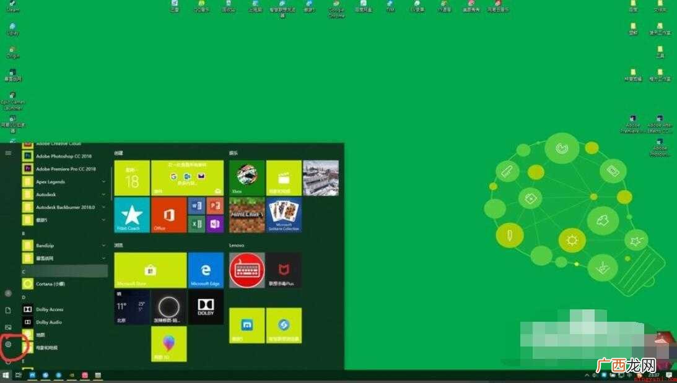Launch Dolby Access from the app list
Viewport: 677px width, 383px height.
click(65, 309)
